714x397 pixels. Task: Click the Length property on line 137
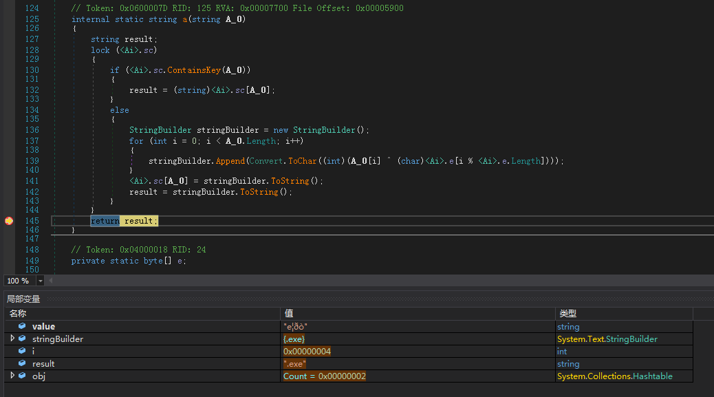point(261,141)
